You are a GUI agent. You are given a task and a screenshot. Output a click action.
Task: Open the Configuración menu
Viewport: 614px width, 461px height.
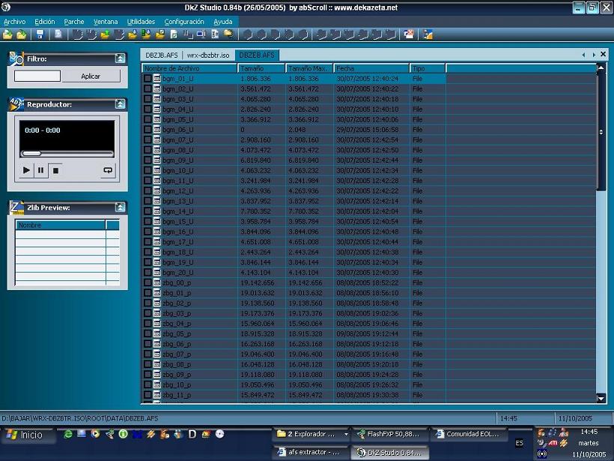[x=184, y=22]
